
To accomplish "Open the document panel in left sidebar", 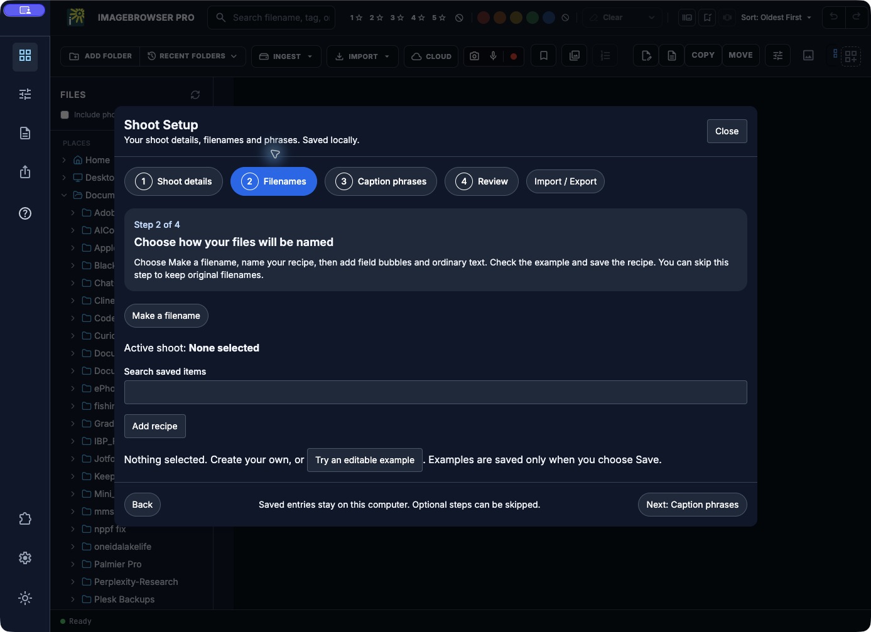I will click(25, 133).
